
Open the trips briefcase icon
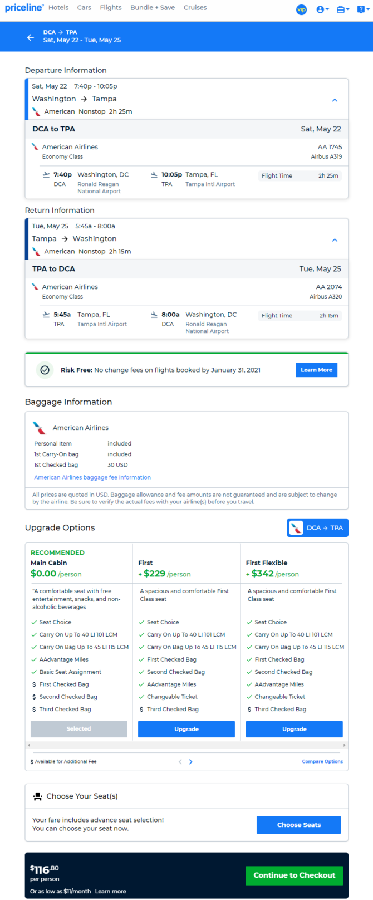pyautogui.click(x=343, y=9)
